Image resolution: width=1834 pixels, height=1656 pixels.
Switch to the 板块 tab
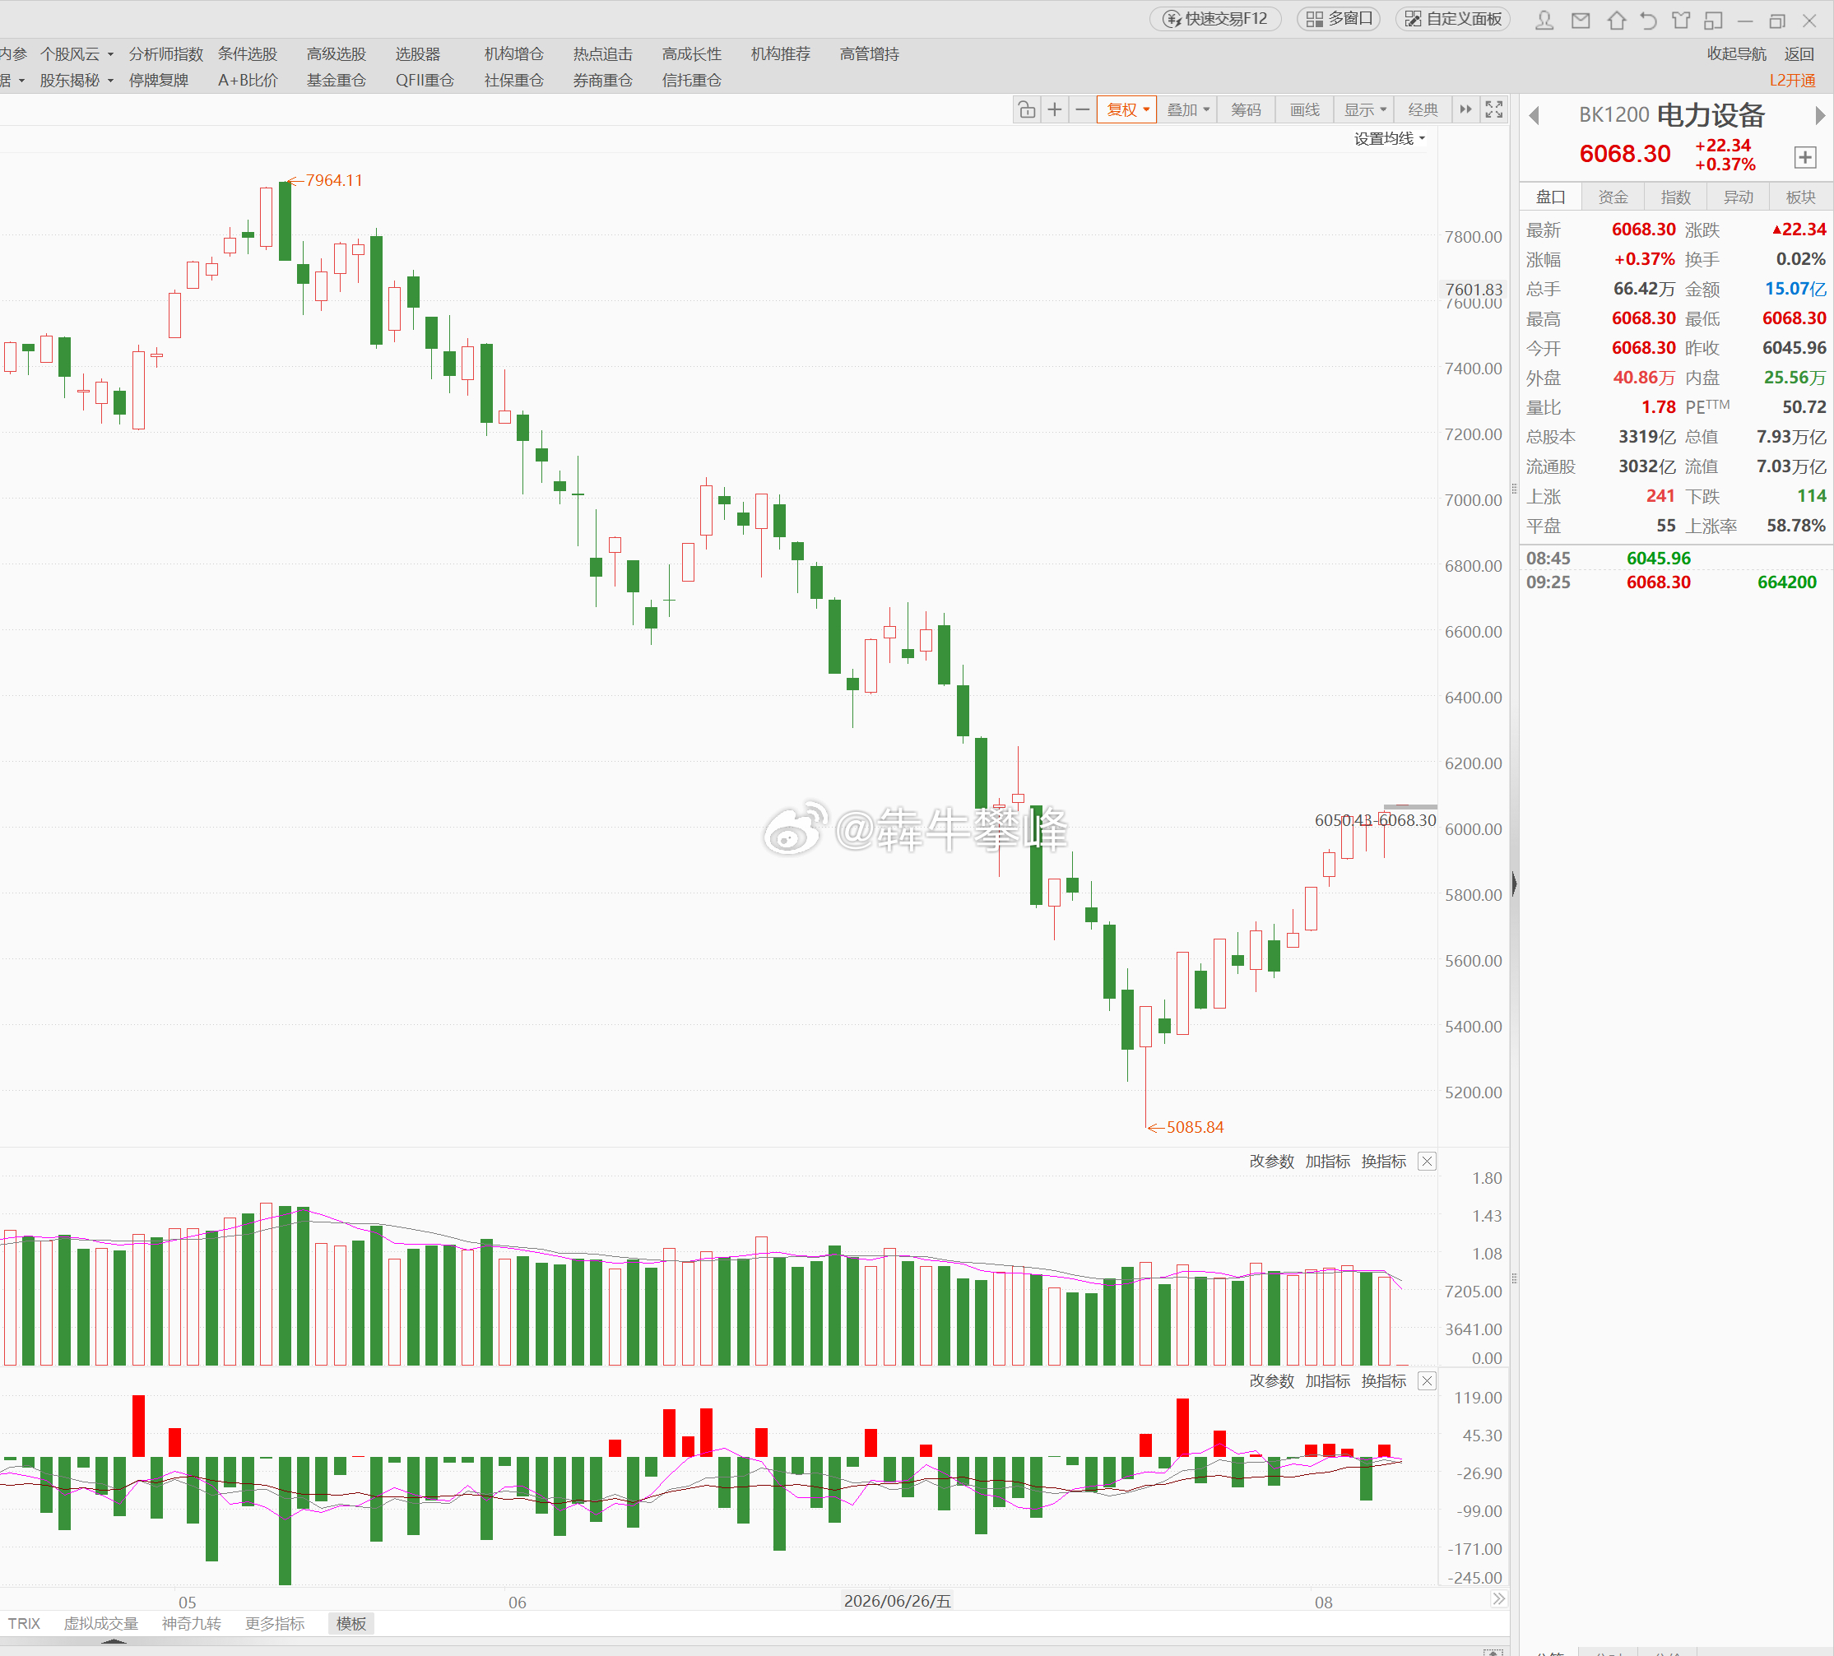pyautogui.click(x=1801, y=197)
